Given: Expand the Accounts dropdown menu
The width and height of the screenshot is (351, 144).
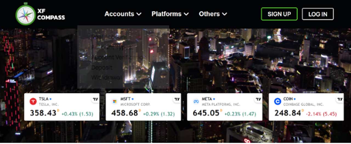Looking at the screenshot, I should [123, 14].
